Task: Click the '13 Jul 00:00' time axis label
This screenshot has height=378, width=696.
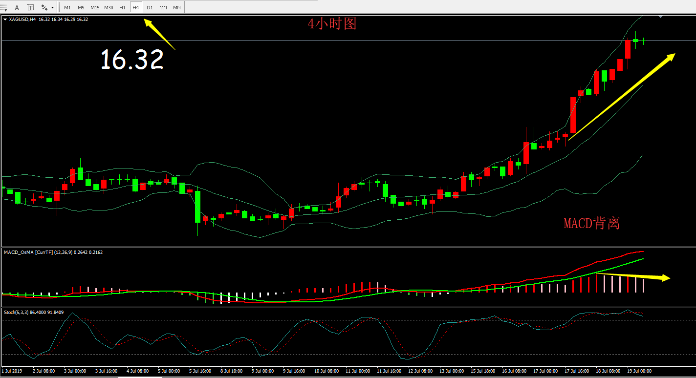Action: [x=451, y=371]
